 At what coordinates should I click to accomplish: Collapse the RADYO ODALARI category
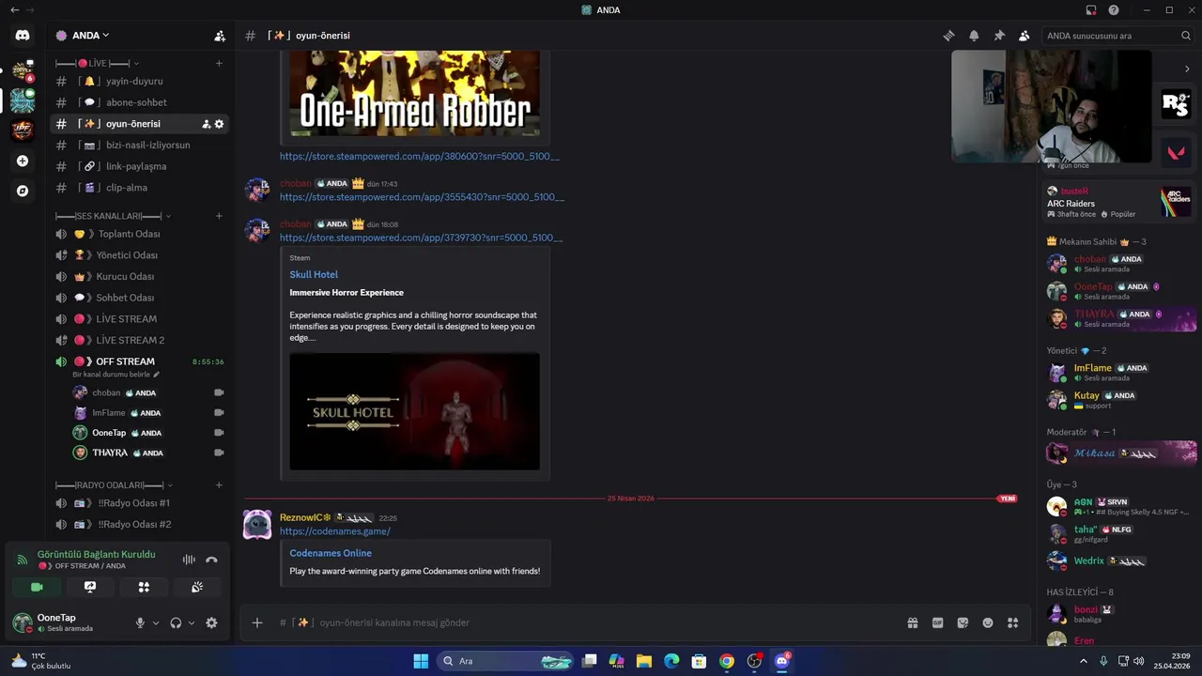(115, 485)
